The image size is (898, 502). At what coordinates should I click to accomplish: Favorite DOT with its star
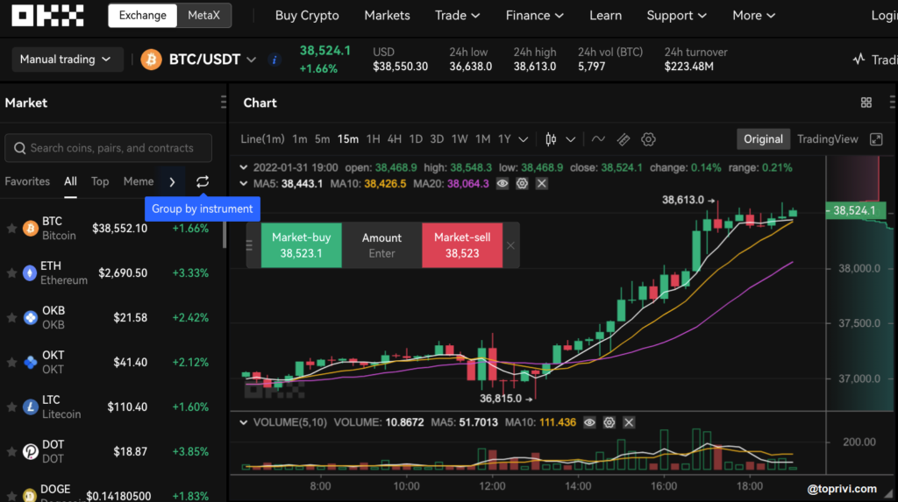[11, 452]
